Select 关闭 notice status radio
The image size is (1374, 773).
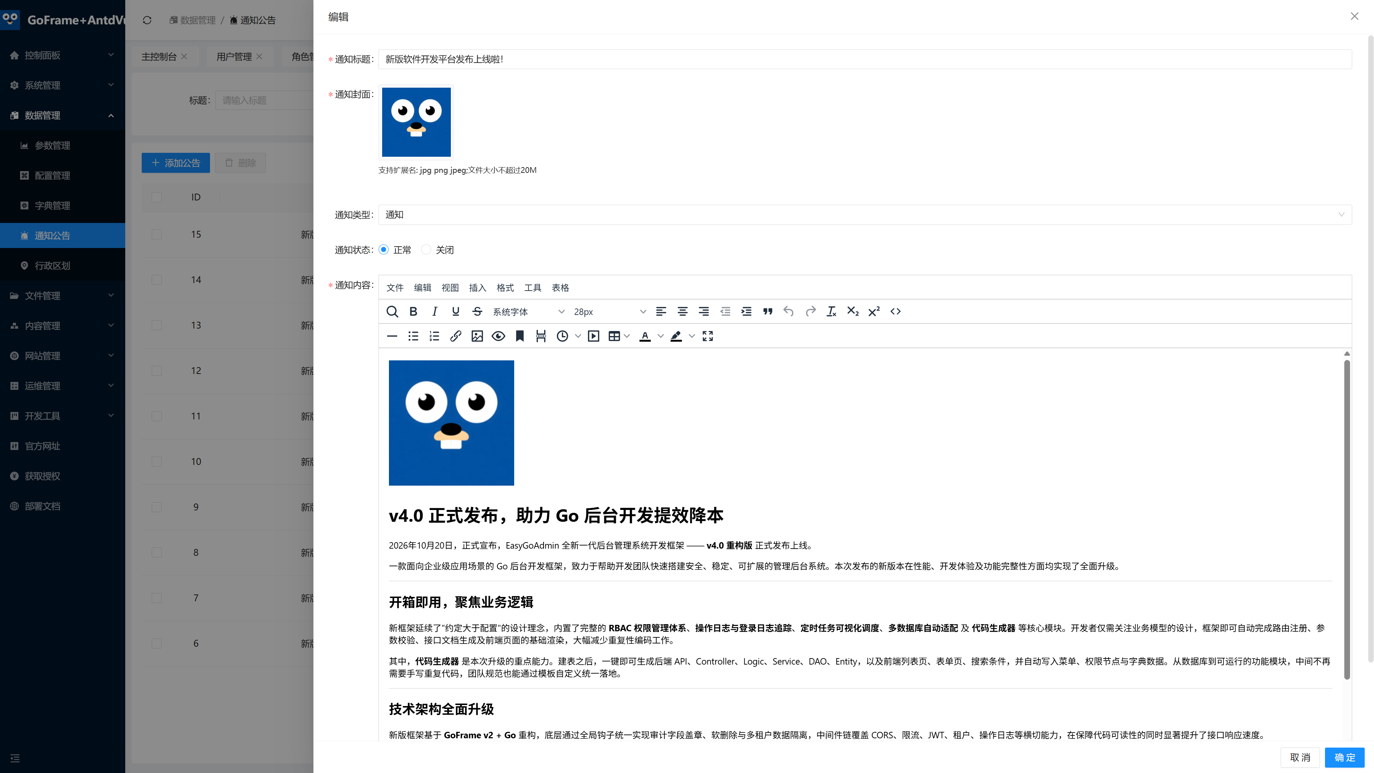tap(426, 250)
